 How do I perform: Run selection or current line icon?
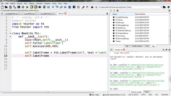[40, 7]
